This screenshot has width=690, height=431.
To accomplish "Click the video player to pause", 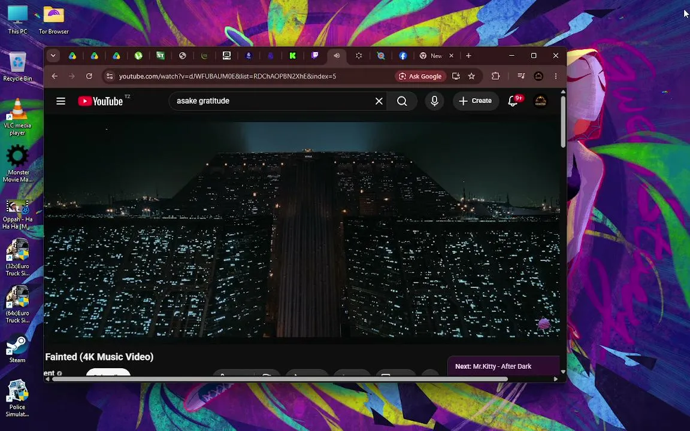I will click(302, 229).
